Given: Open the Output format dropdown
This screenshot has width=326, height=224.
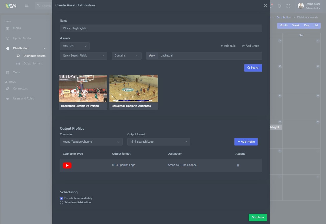Looking at the screenshot, I should tap(159, 142).
